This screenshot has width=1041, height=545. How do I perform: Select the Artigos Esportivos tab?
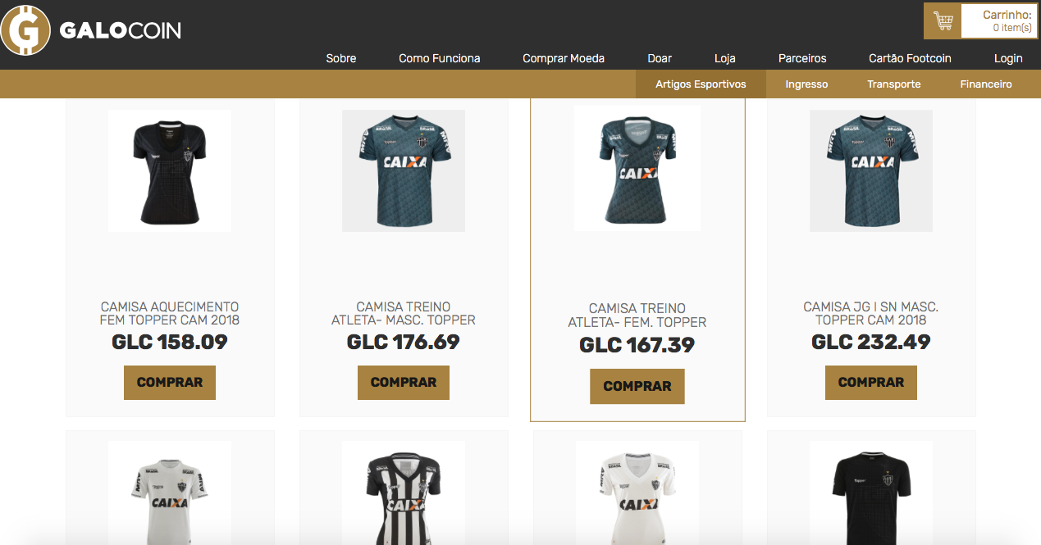(x=701, y=84)
